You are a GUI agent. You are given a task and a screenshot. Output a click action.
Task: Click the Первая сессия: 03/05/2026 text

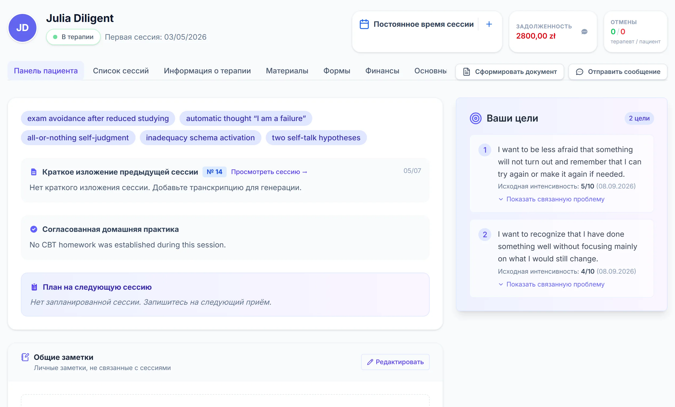[156, 37]
